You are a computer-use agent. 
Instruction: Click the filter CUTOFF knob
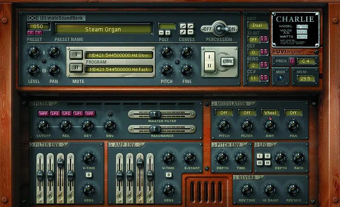[43, 126]
